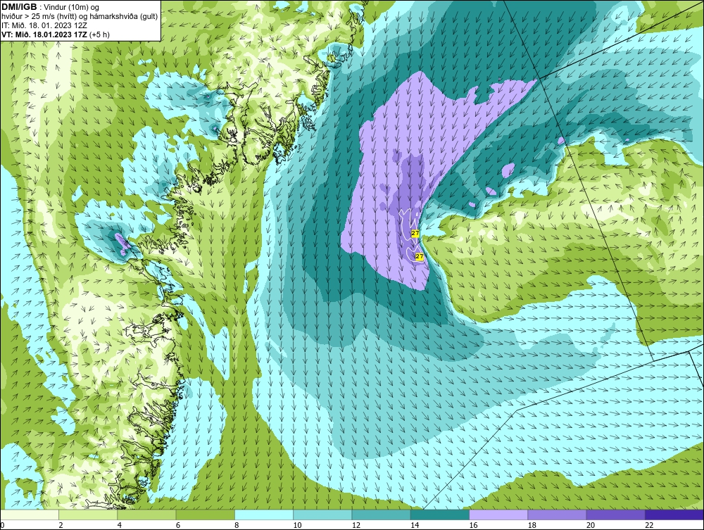Click the lower yellow 27 gust label
Screen dimensions: 704x530
point(420,257)
